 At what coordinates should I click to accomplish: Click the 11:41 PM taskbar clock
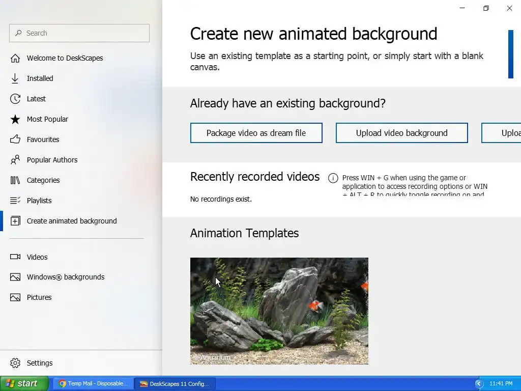pos(501,384)
